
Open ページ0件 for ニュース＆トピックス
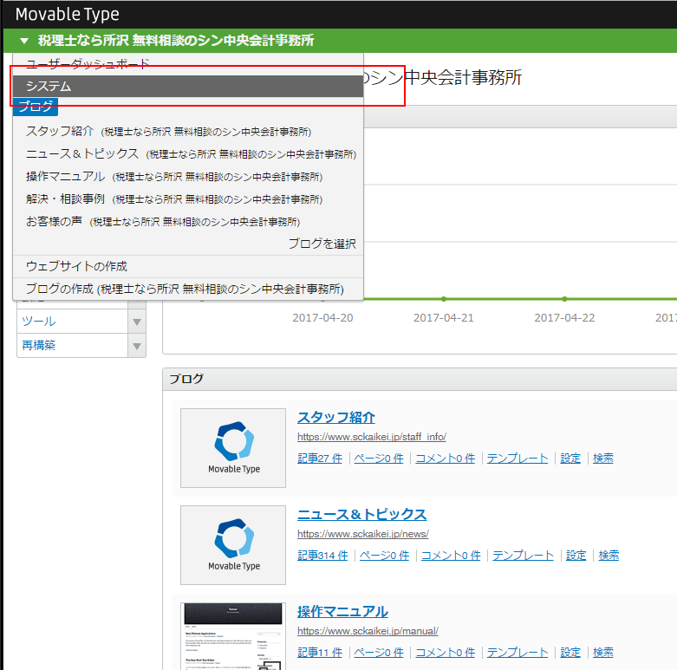click(x=384, y=556)
